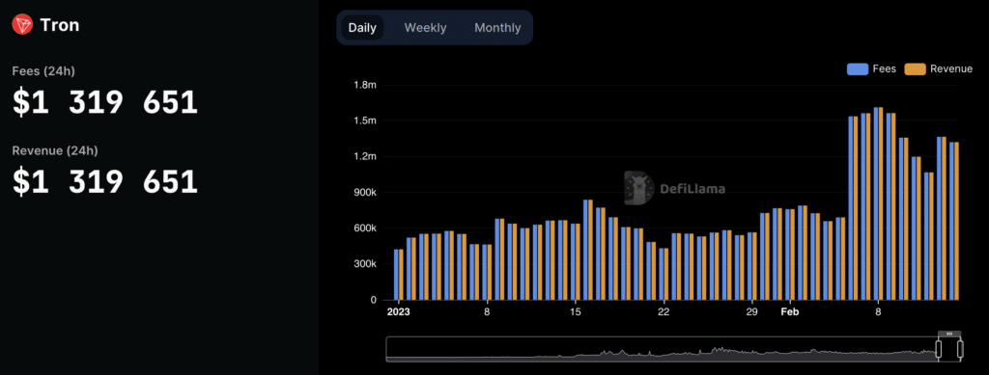Click the first blue Fees bar
989x375 pixels.
point(396,275)
